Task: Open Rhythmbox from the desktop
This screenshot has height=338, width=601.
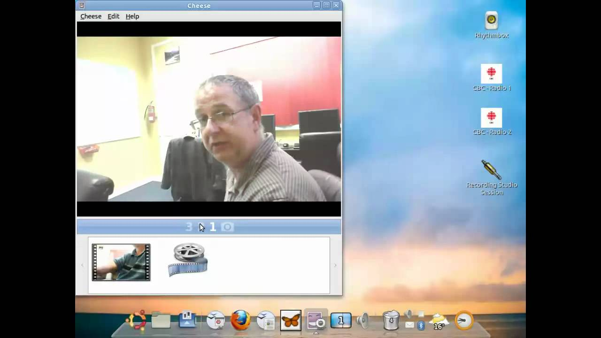Action: coord(491,19)
